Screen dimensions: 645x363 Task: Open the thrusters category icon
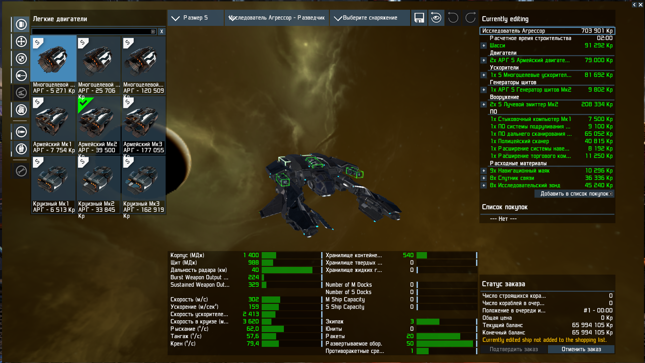[x=21, y=42]
